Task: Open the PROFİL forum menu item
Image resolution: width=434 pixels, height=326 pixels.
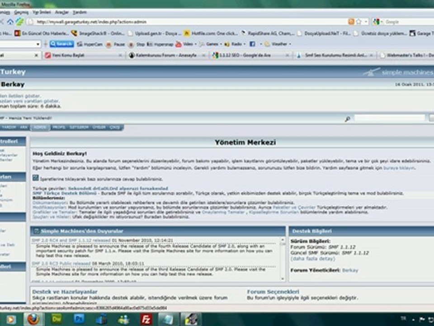Action: tap(59, 127)
